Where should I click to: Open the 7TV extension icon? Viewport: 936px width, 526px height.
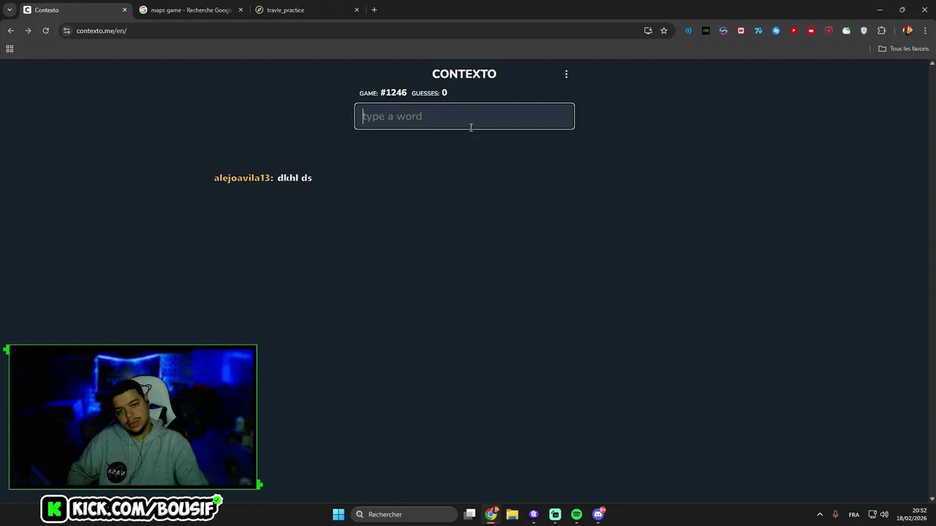(x=758, y=31)
